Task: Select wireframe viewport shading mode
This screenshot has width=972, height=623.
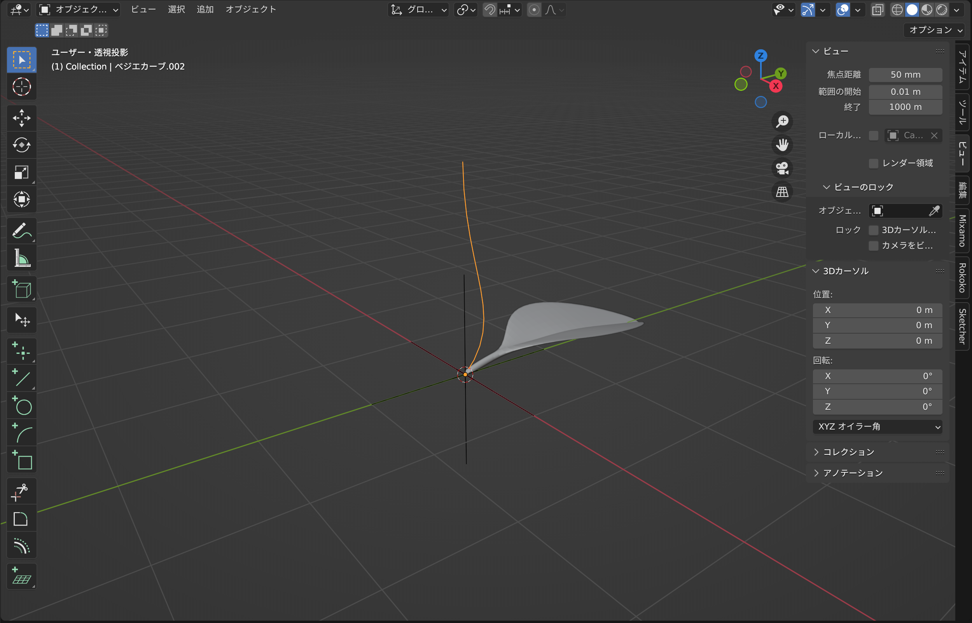Action: tap(897, 10)
